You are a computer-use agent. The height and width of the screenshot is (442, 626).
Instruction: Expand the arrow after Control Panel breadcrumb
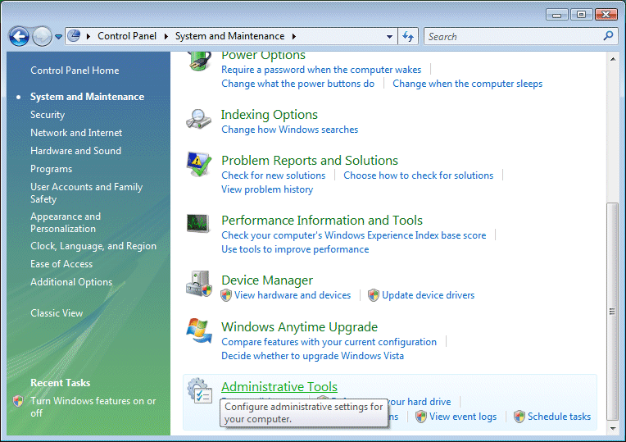click(166, 36)
